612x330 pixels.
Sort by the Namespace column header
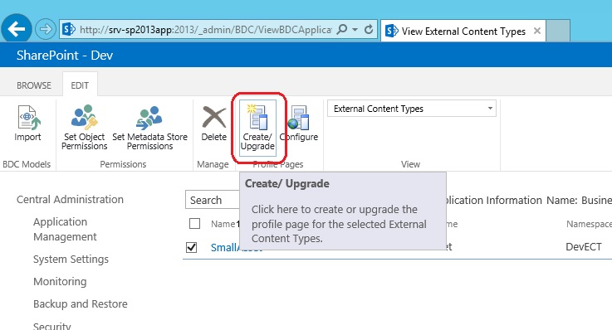(x=589, y=224)
